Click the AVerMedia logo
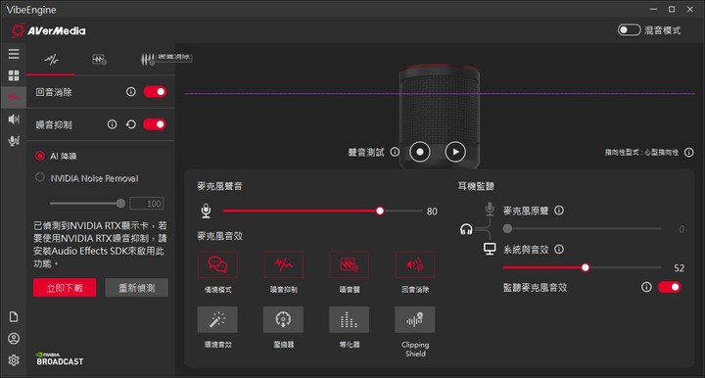The image size is (705, 378). pos(48,30)
